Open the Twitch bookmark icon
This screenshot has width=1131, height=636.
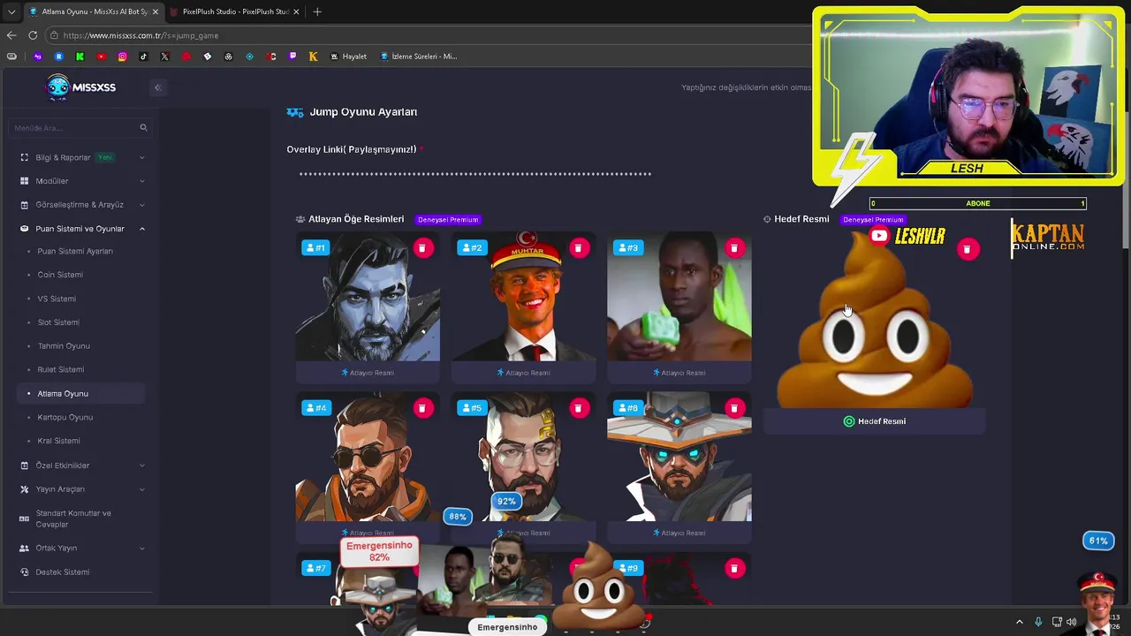click(x=292, y=57)
